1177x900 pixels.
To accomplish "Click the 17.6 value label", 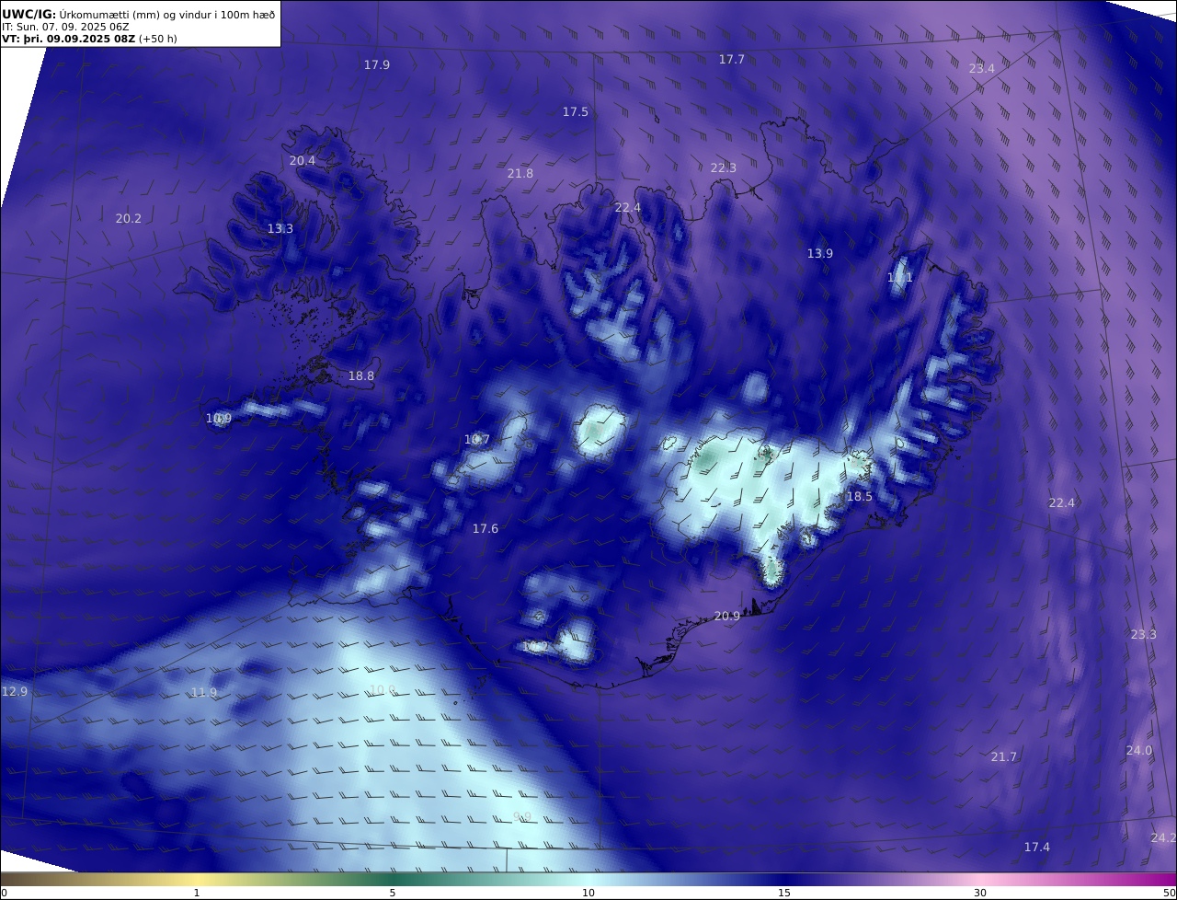I will (x=485, y=528).
